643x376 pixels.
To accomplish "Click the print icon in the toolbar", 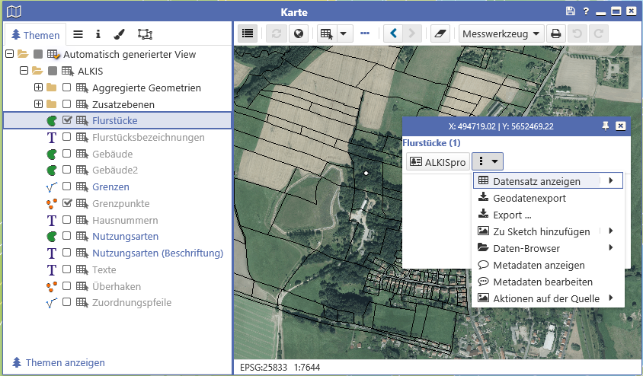I will coord(556,33).
